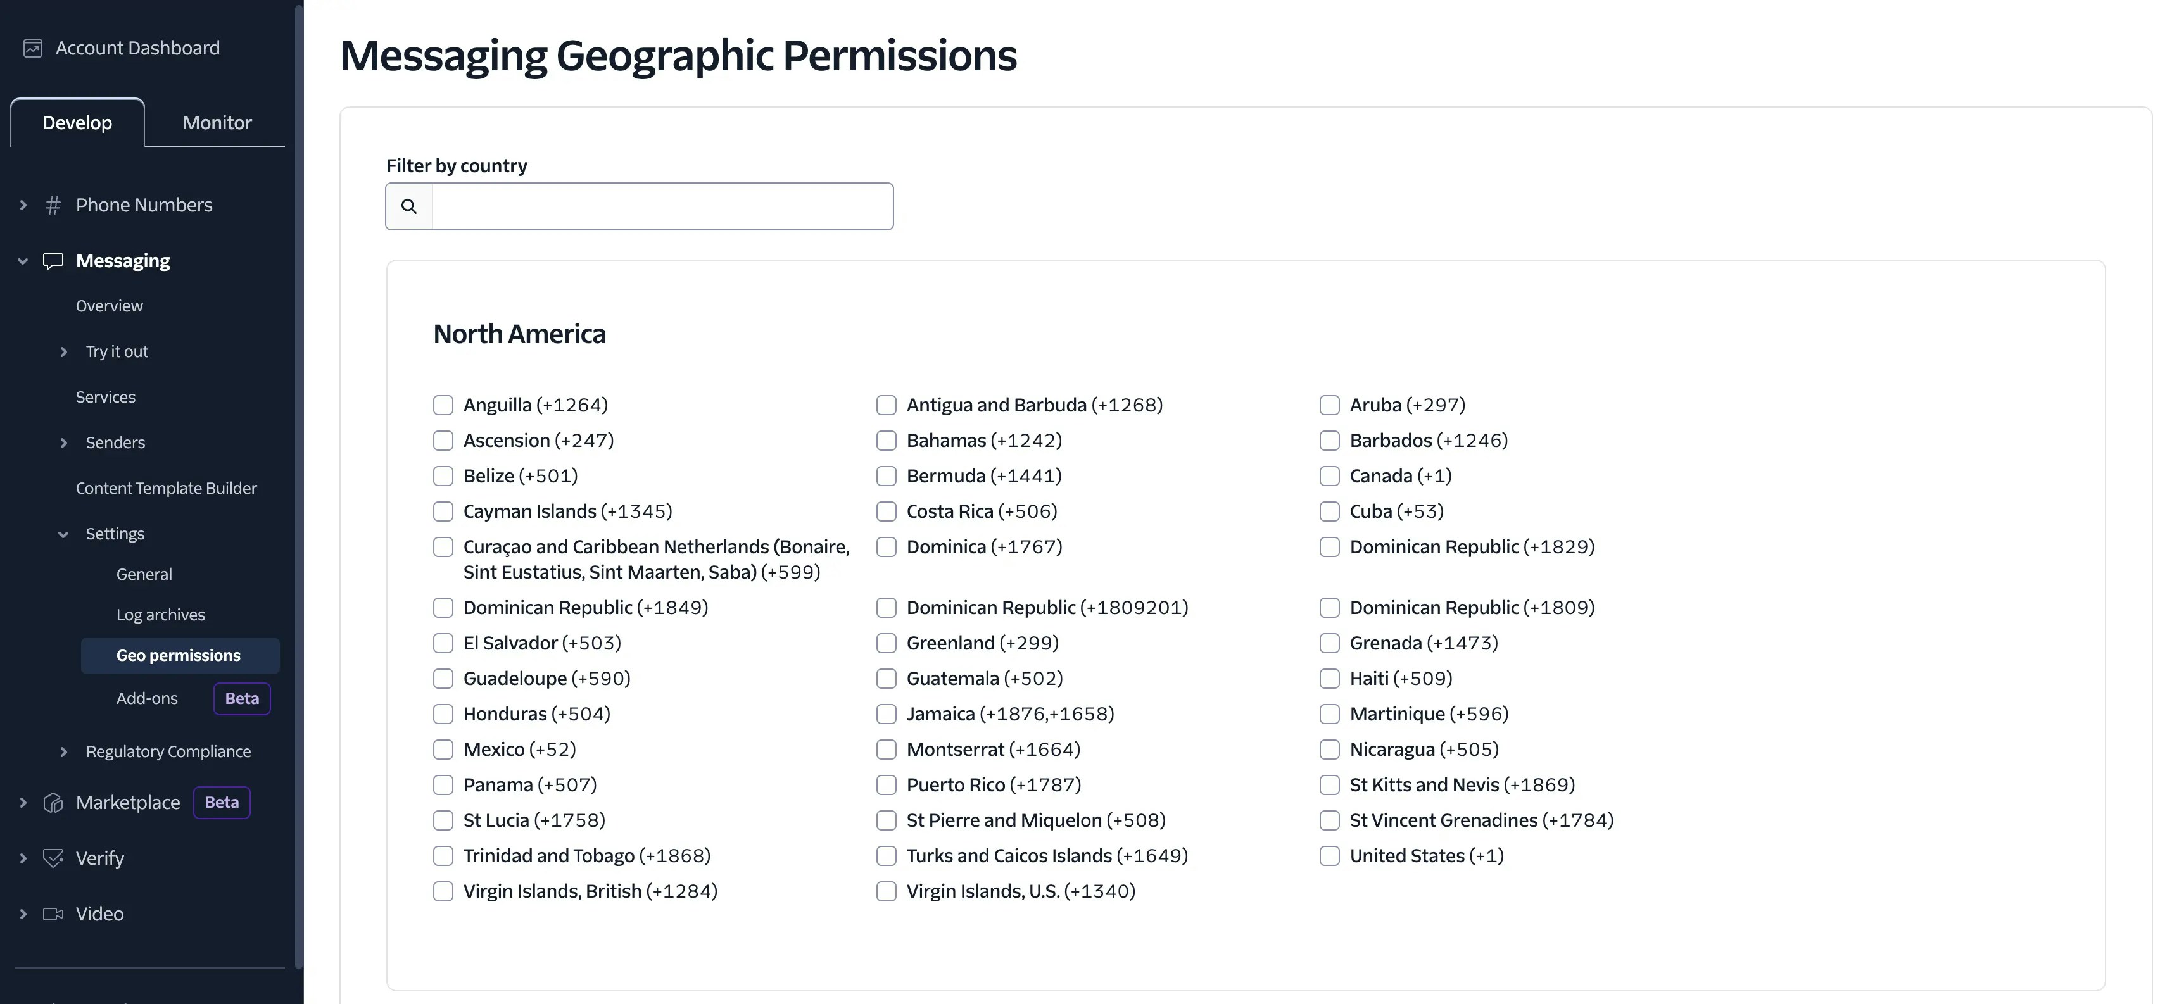Image resolution: width=2172 pixels, height=1004 pixels.
Task: Enable the Haiti (+509) checkbox
Action: tap(1330, 679)
